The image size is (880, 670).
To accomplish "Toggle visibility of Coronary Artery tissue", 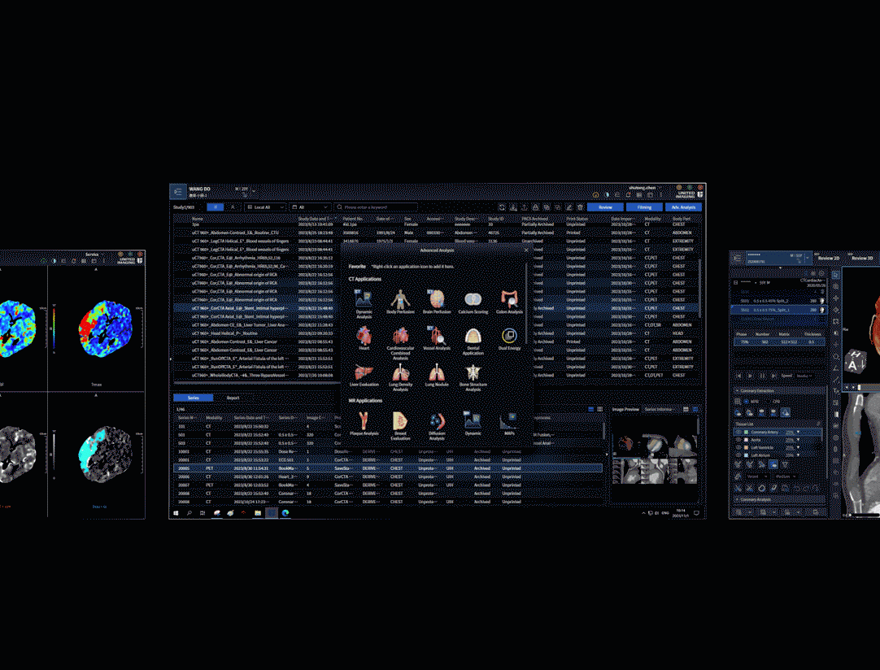I will coord(738,432).
